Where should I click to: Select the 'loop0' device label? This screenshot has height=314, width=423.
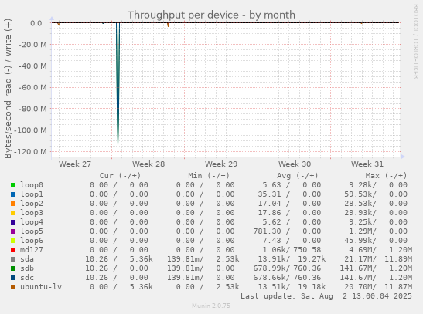coord(32,185)
